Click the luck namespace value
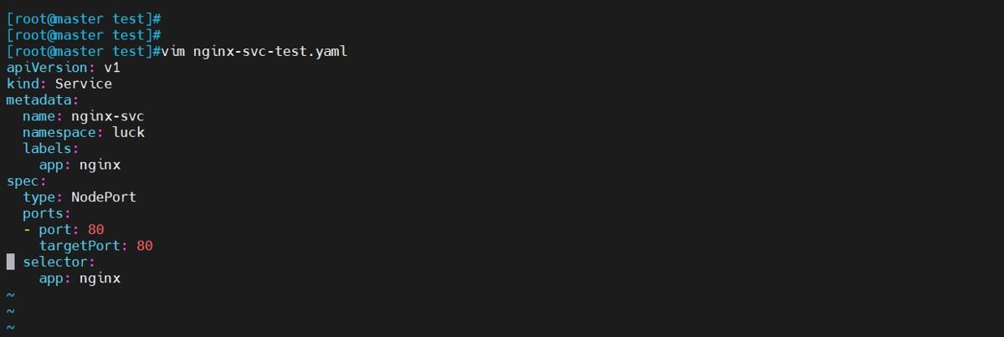Viewport: 1004px width, 337px height. pyautogui.click(x=128, y=132)
